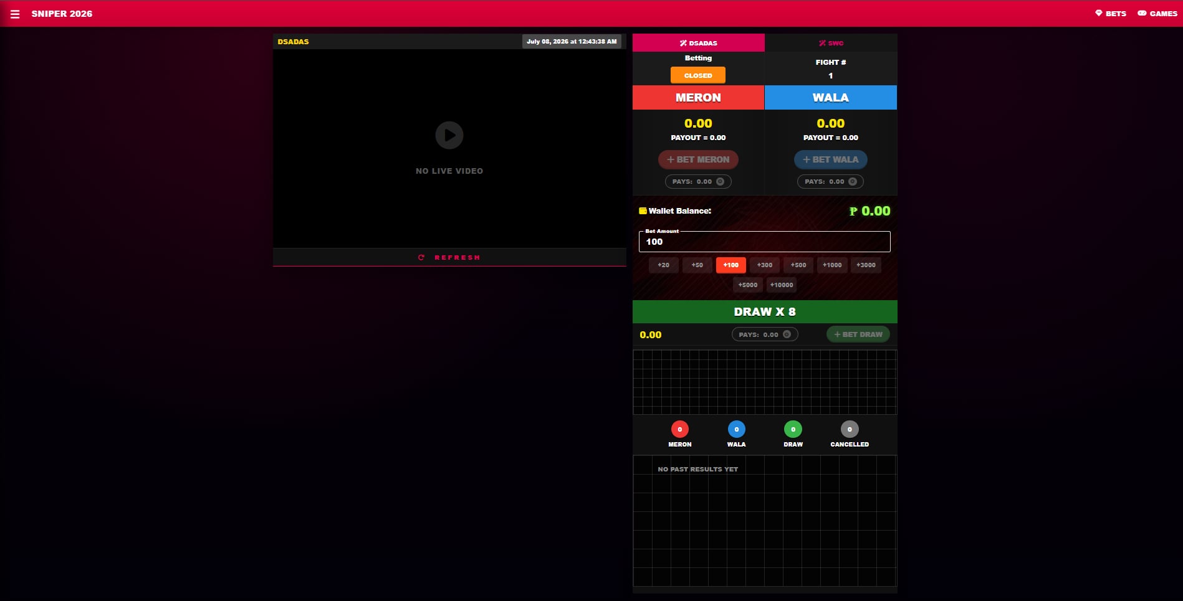
Task: Click the coin icon in Draw pays
Action: point(787,334)
